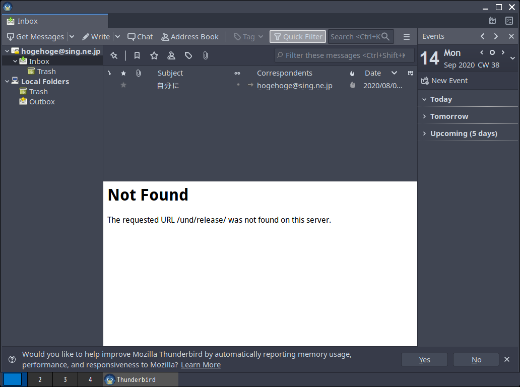Click the Chat toolbar button
The height and width of the screenshot is (387, 520).
pyautogui.click(x=140, y=36)
